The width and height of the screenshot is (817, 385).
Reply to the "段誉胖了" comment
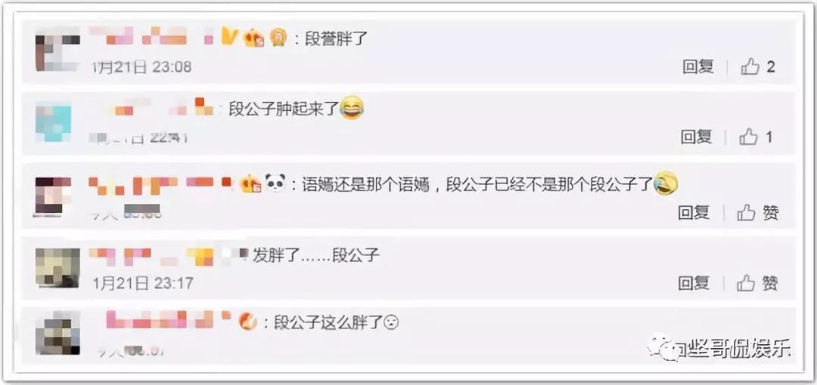[x=698, y=66]
